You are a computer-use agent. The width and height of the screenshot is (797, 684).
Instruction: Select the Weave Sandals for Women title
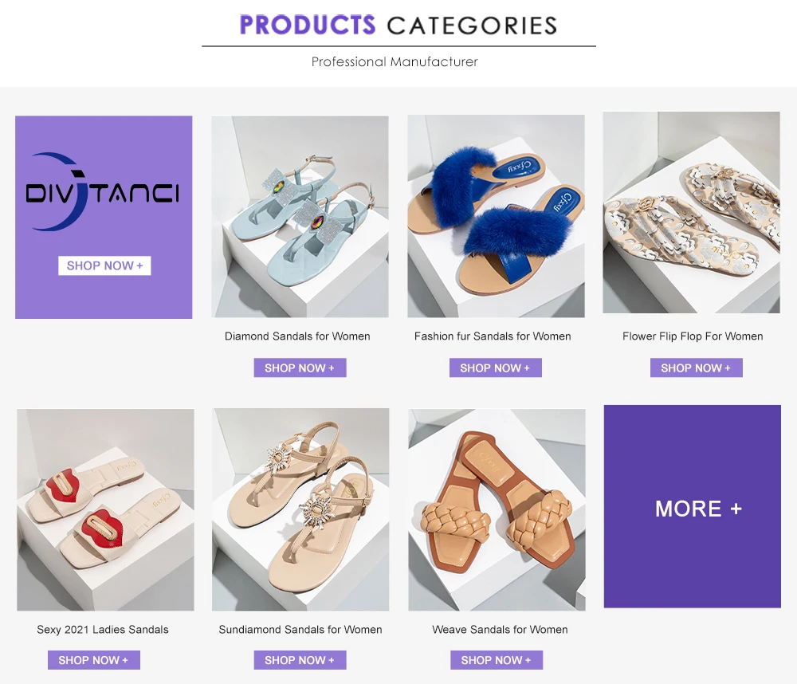[501, 630]
